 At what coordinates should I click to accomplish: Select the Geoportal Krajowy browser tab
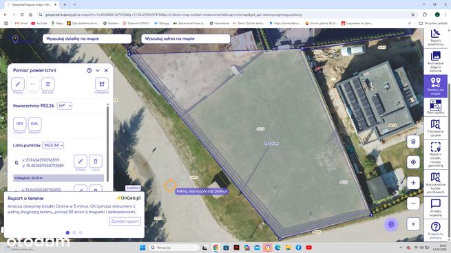pyautogui.click(x=32, y=5)
